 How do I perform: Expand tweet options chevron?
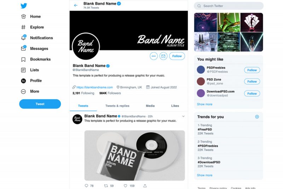click(183, 116)
